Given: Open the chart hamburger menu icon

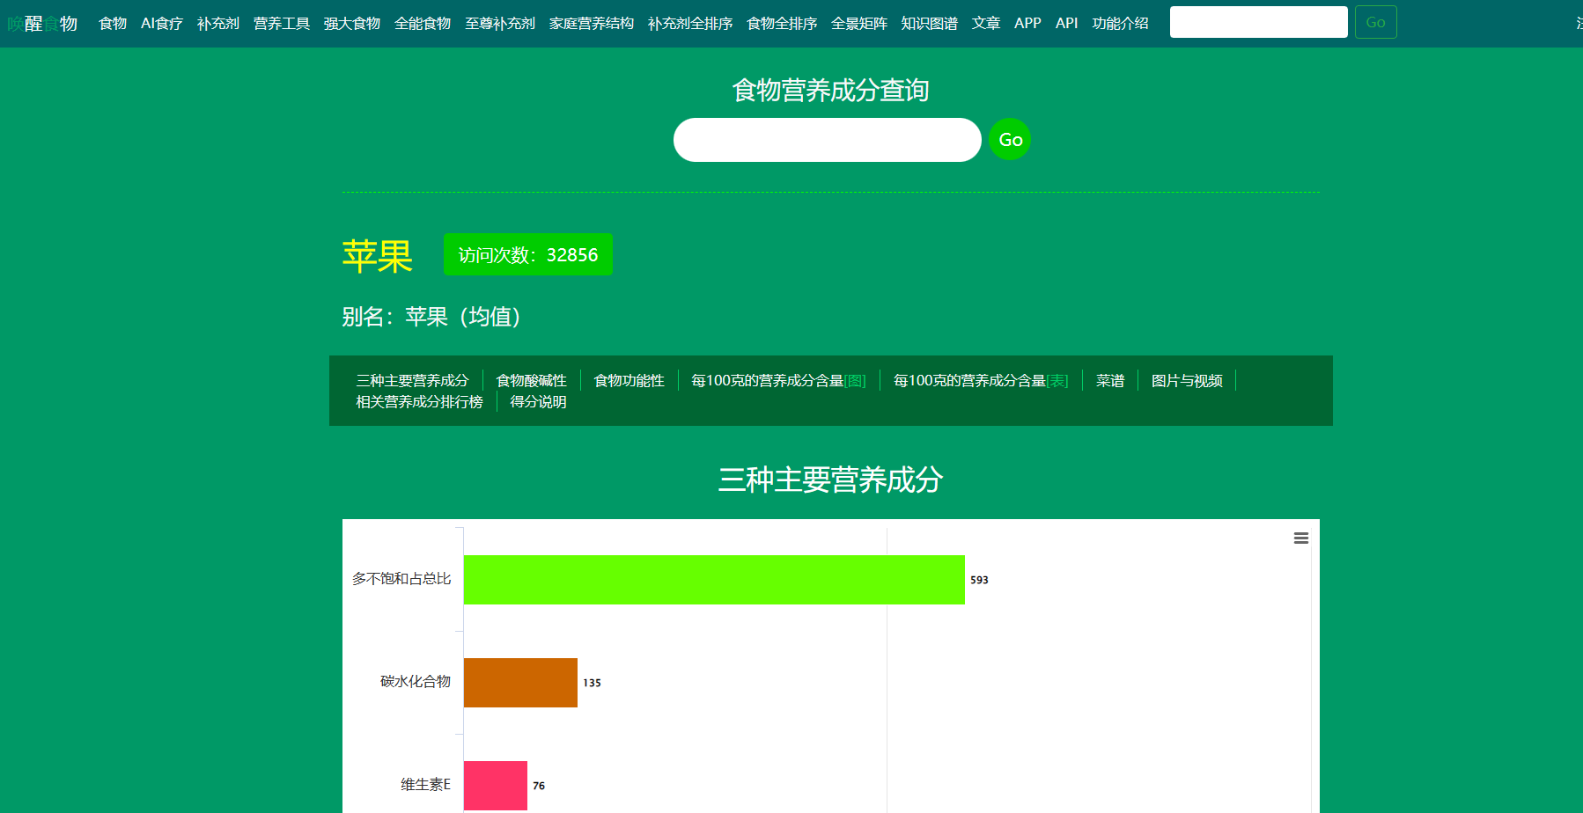Looking at the screenshot, I should [1300, 538].
